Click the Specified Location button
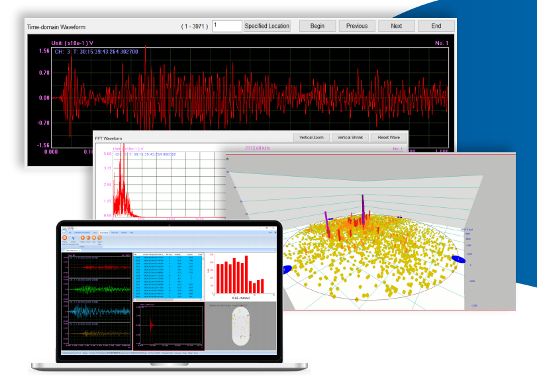Image resolution: width=537 pixels, height=382 pixels. pos(267,26)
